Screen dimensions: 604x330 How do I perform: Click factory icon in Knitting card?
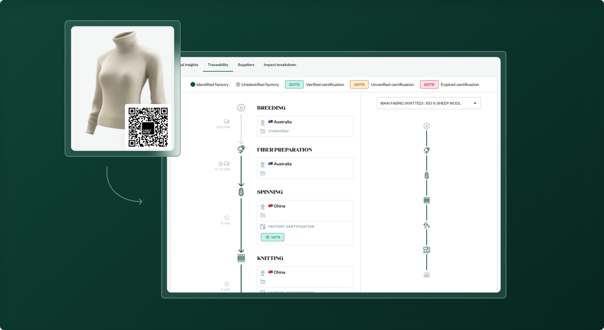coord(263,281)
